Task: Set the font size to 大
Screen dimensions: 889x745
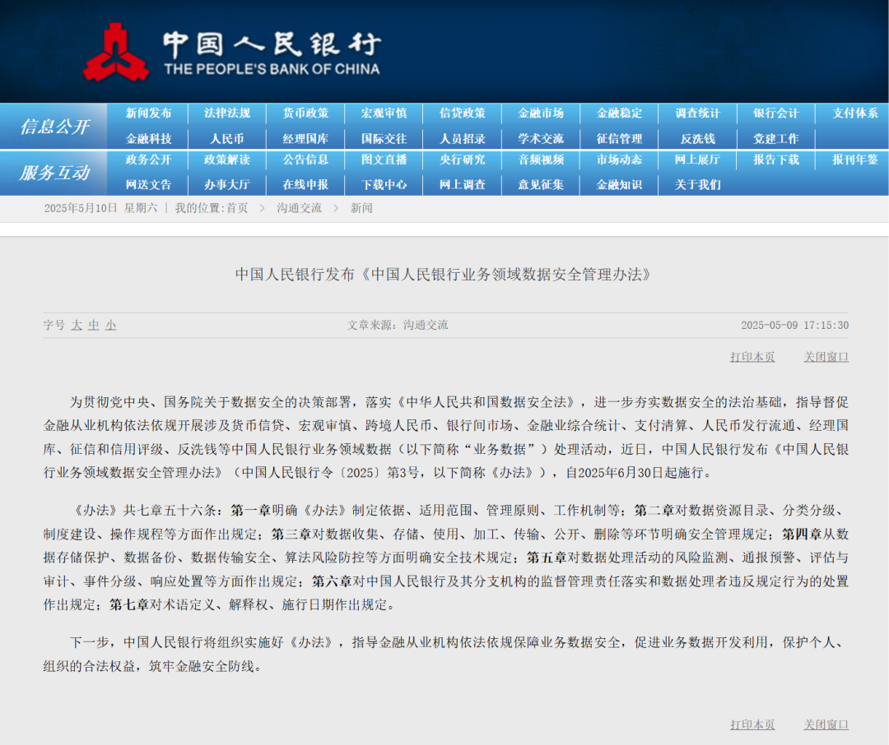Action: [x=77, y=326]
